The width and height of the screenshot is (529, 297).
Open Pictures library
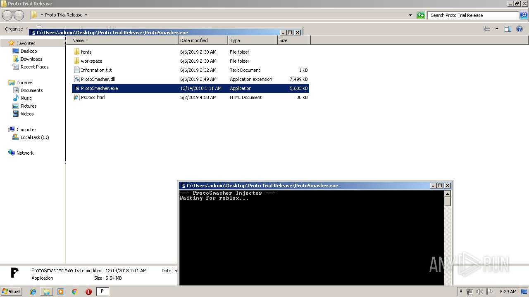pos(29,106)
